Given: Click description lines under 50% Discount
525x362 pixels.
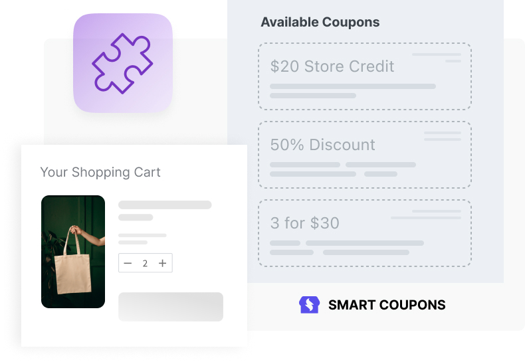Looking at the screenshot, I should [342, 169].
